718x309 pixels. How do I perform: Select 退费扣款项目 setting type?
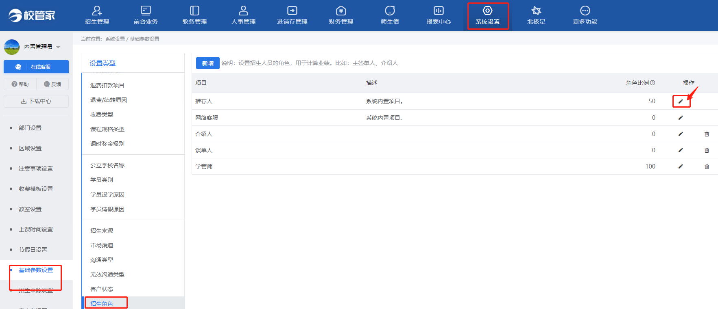pyautogui.click(x=107, y=85)
